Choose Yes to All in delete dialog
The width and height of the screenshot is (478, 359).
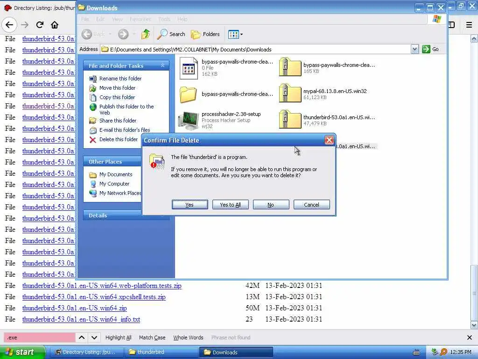coord(230,205)
